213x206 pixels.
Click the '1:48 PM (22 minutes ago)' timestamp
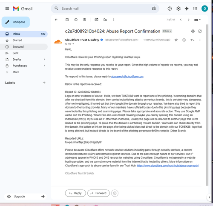click(x=157, y=40)
